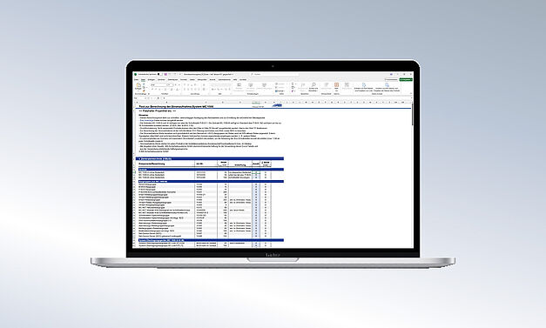The height and width of the screenshot is (328, 546).
Task: Open the font size dropdown
Action: (x=171, y=85)
